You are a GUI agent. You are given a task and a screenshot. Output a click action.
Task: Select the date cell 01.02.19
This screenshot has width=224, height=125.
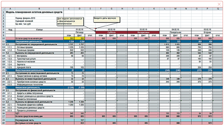click(x=80, y=30)
